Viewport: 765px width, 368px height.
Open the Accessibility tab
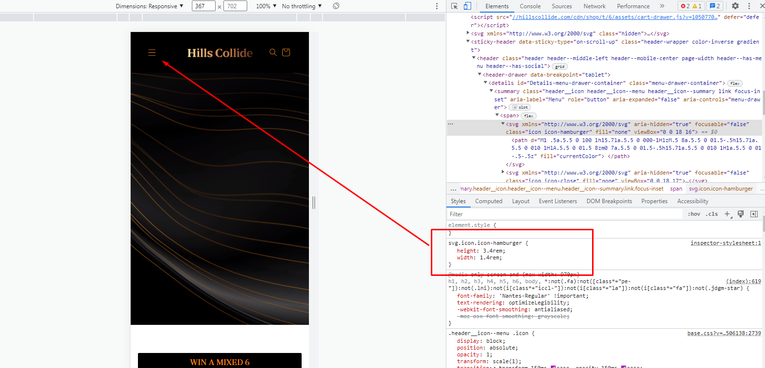693,201
